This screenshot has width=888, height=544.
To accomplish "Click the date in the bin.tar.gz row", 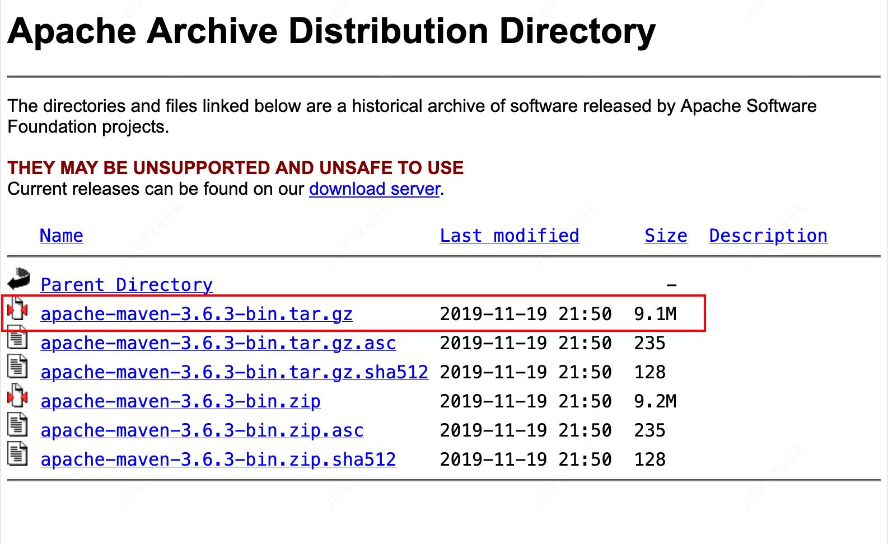I will (x=526, y=314).
